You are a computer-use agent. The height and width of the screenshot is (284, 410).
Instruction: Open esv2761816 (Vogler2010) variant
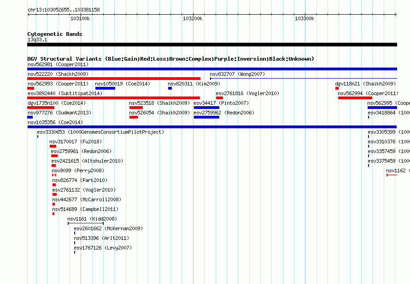pos(247,93)
